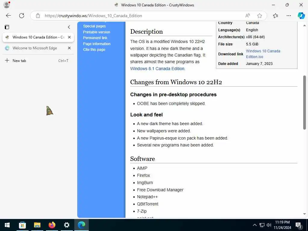Switch to Windows 10 Canada Edition tab

point(38,37)
